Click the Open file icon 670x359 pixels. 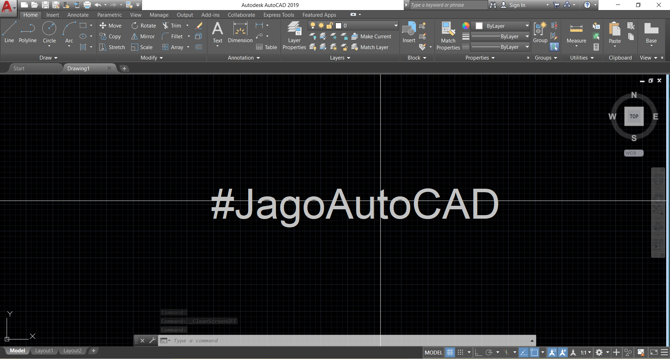[35, 5]
